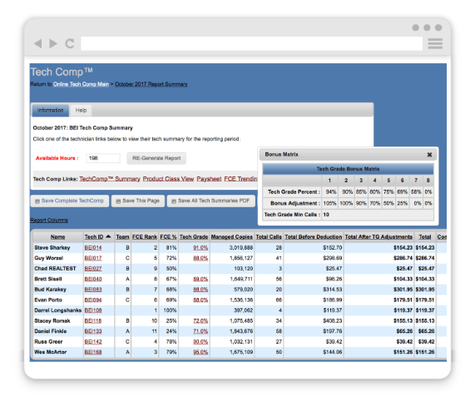The width and height of the screenshot is (475, 417).
Task: Click the Available Hours input field
Action: [x=103, y=158]
